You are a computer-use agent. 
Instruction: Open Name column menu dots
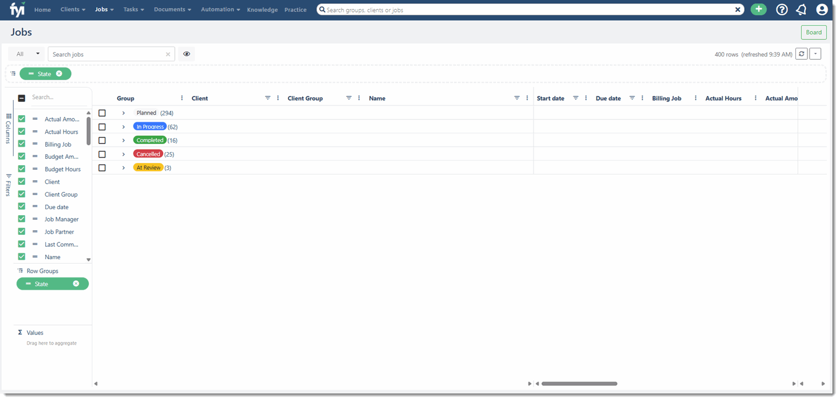pyautogui.click(x=527, y=98)
